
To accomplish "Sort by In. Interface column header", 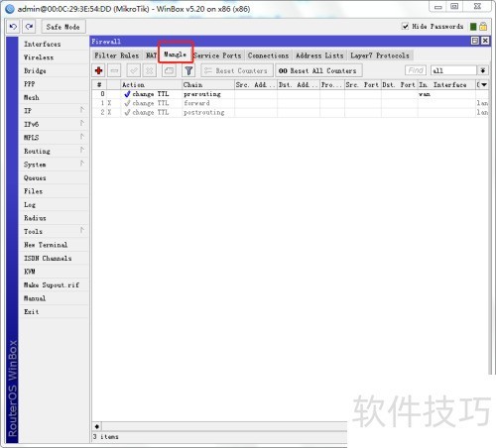I will pyautogui.click(x=446, y=85).
